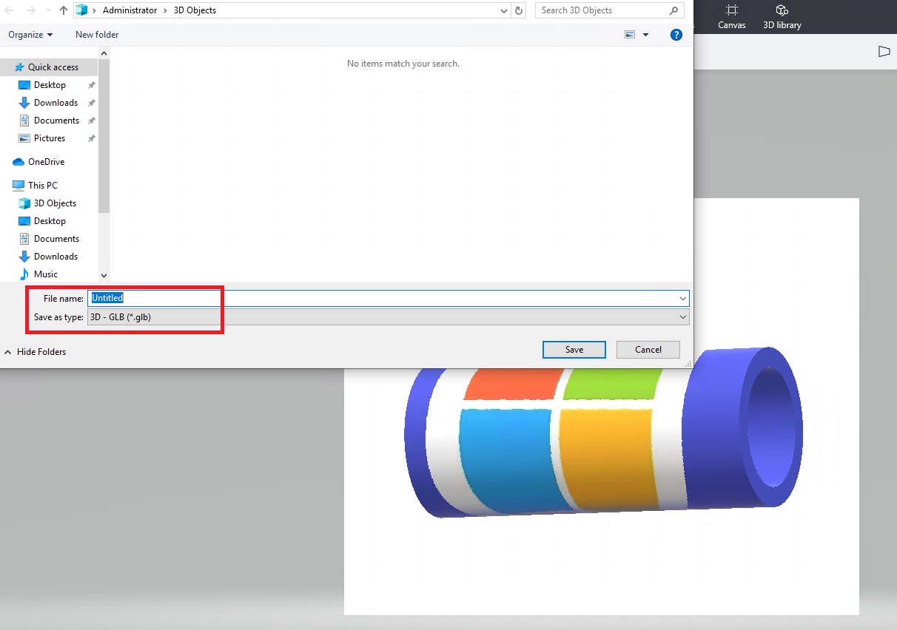Click the 3D cylinder model on the canvas
The height and width of the screenshot is (630, 897).
[603, 436]
